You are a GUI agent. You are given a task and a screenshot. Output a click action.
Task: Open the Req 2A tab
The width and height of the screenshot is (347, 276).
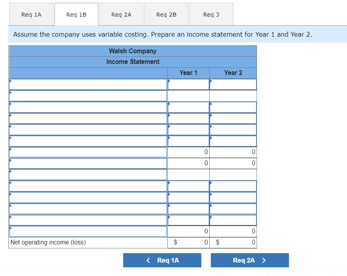121,14
